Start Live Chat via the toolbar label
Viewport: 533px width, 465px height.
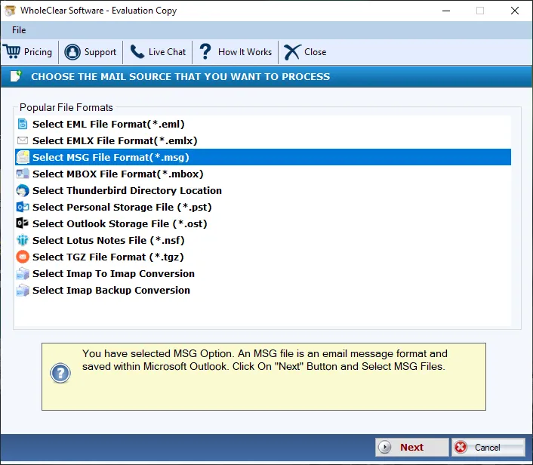click(167, 52)
